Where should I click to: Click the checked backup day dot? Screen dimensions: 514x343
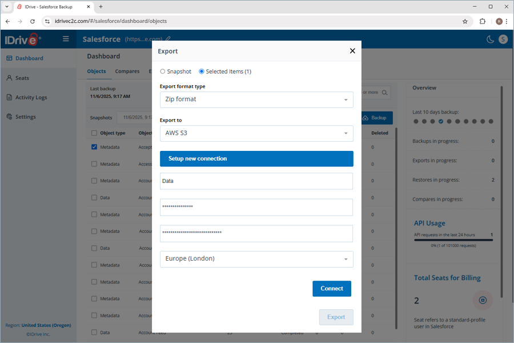tap(441, 121)
